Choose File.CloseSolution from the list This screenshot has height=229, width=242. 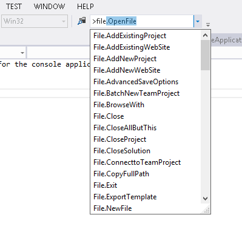146,151
